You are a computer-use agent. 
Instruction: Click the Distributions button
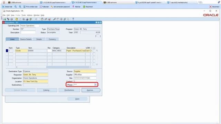[x=69, y=90]
